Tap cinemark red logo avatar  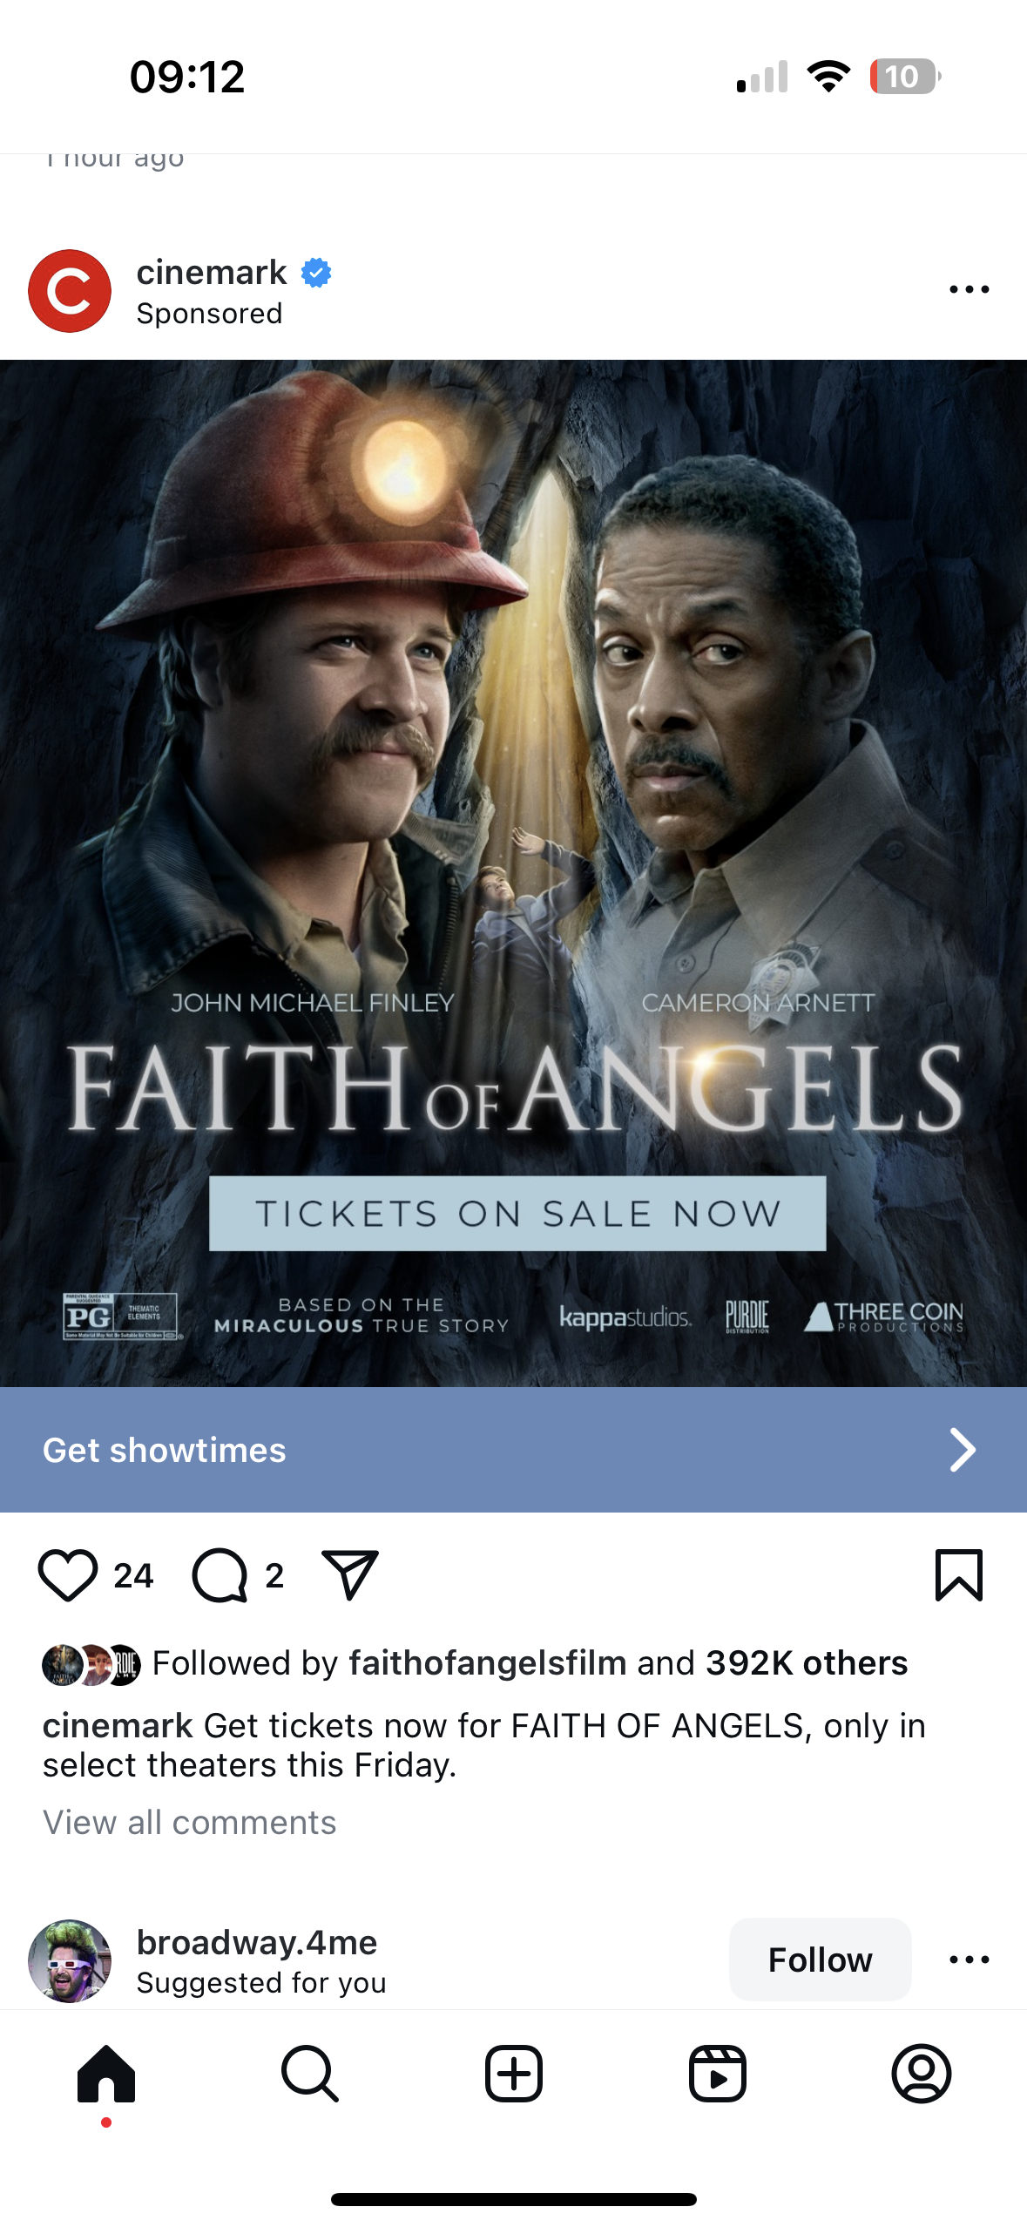[70, 291]
